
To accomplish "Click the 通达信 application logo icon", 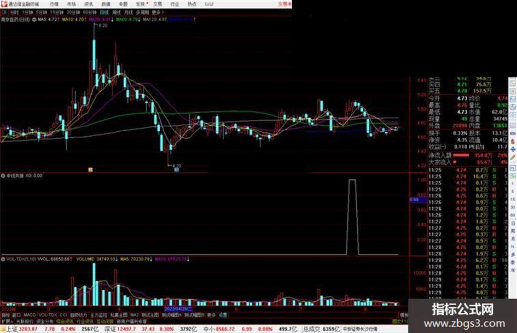I will (4, 4).
